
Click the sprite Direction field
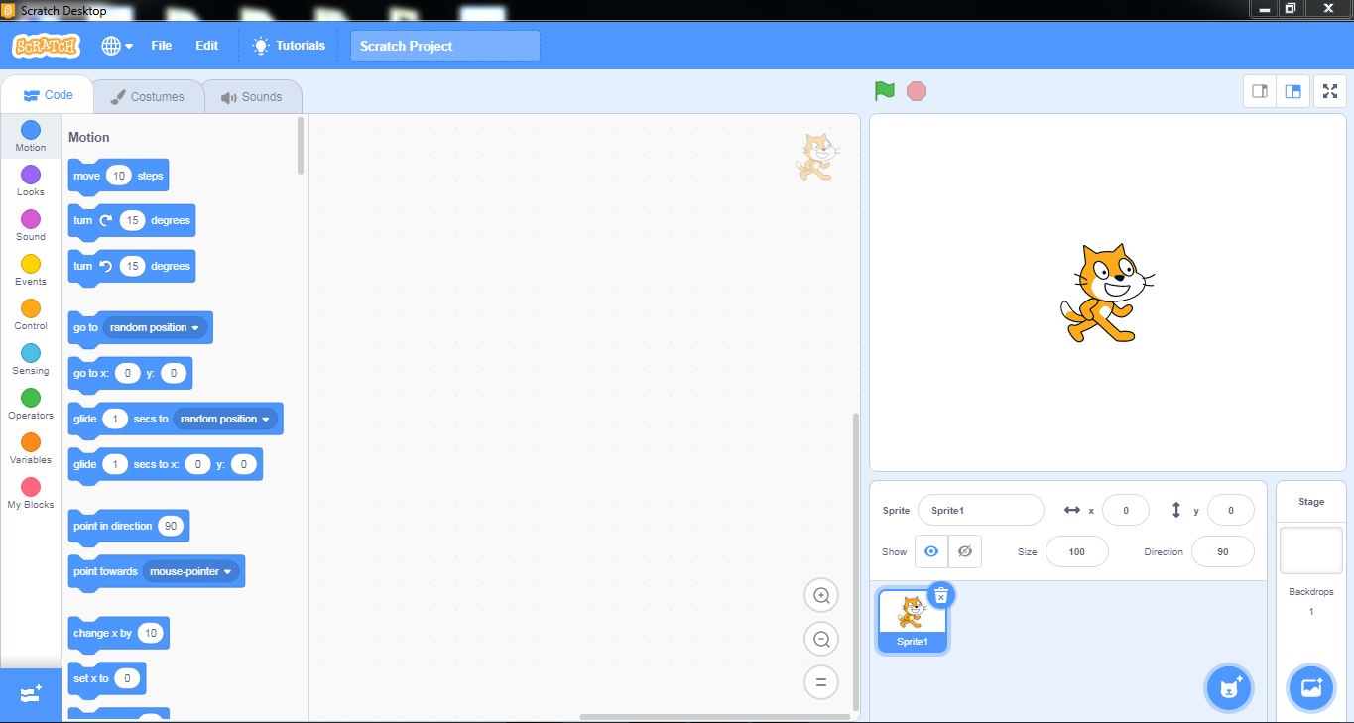(x=1223, y=551)
